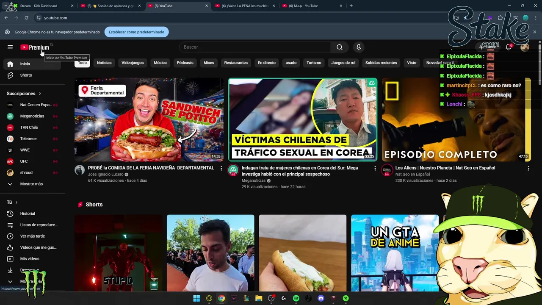Select the Juegos de rol chip

coord(343,63)
